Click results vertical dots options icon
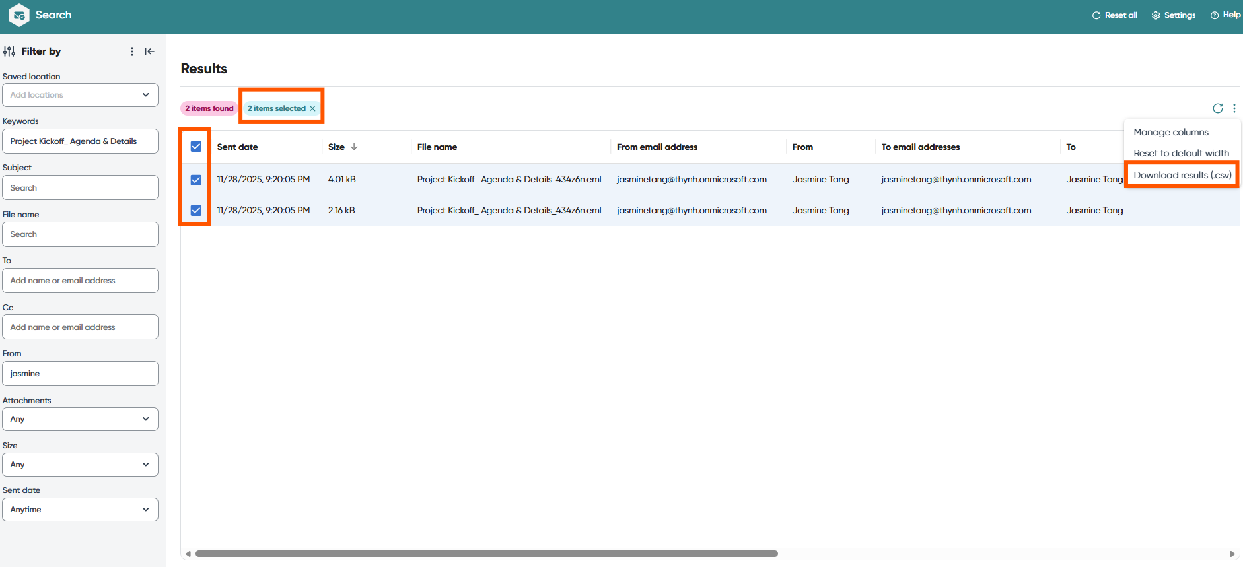1243x567 pixels. pos(1234,108)
